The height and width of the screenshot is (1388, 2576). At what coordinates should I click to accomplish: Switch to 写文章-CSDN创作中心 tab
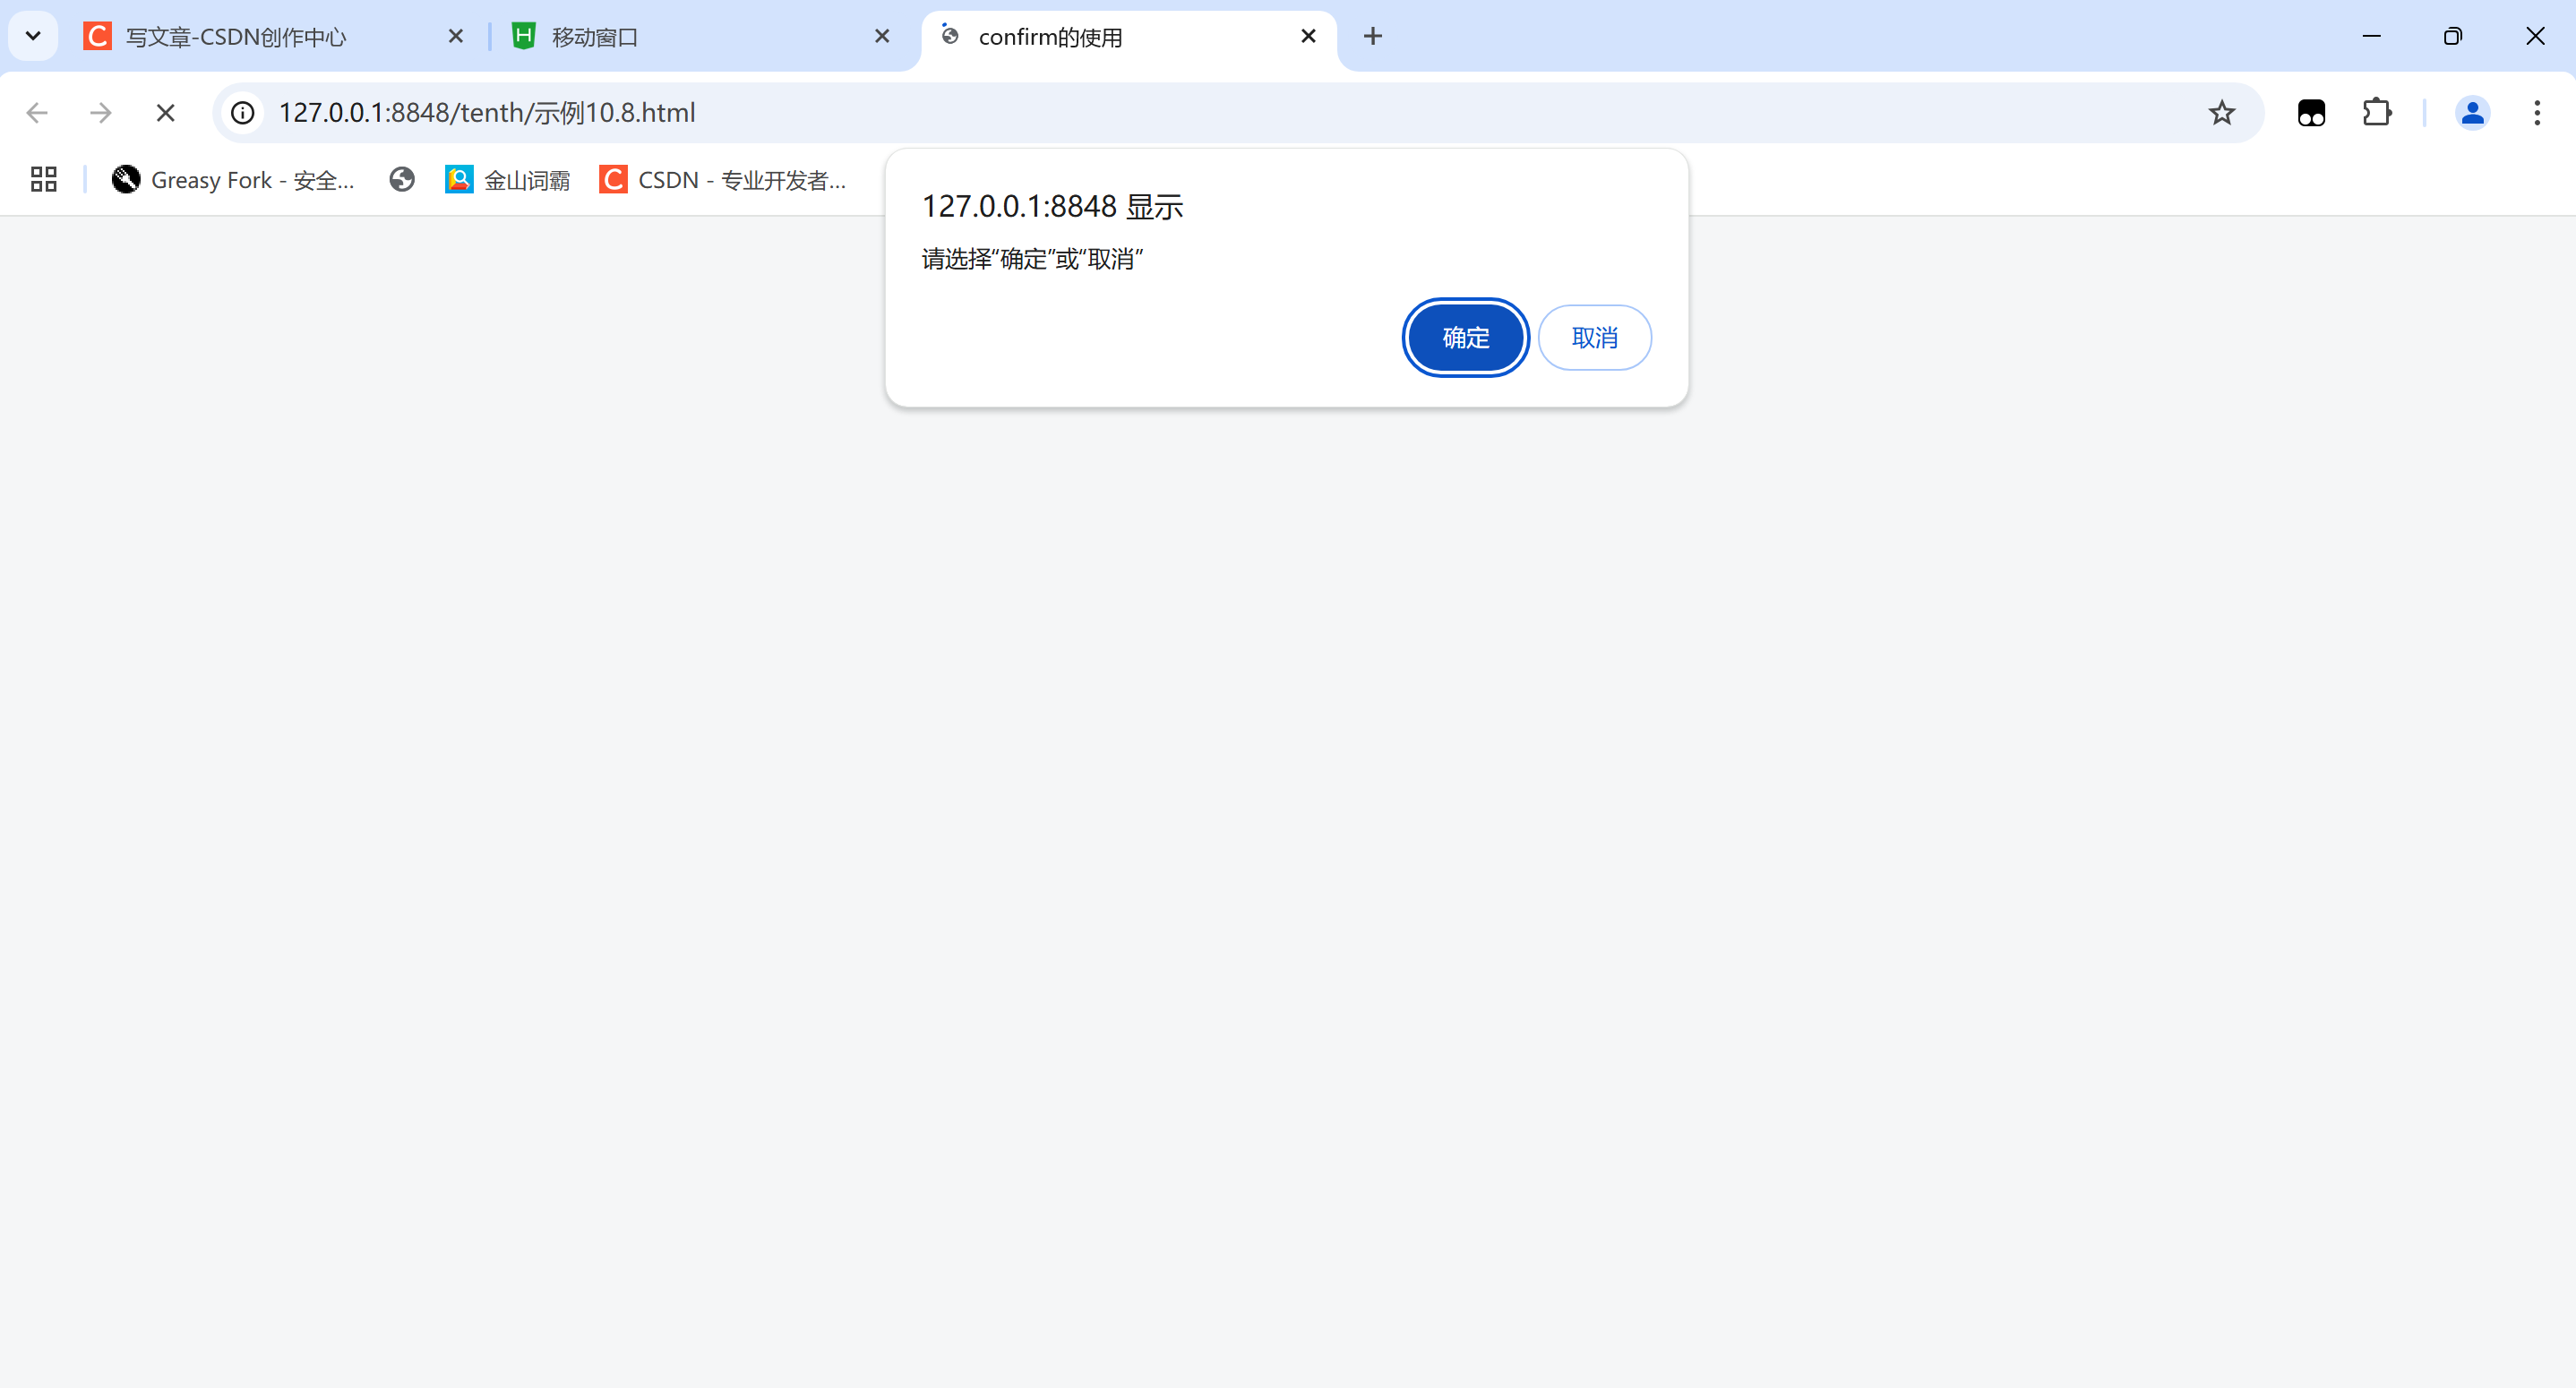tap(236, 37)
